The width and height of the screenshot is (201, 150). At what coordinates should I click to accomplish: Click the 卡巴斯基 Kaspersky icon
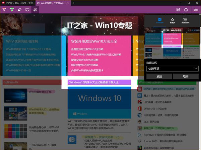(x=140, y=102)
